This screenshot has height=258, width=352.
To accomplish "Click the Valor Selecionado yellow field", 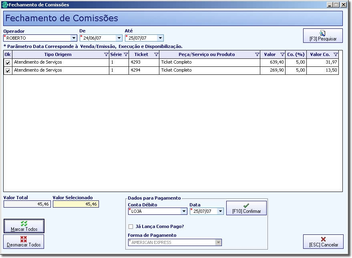I will click(x=76, y=204).
